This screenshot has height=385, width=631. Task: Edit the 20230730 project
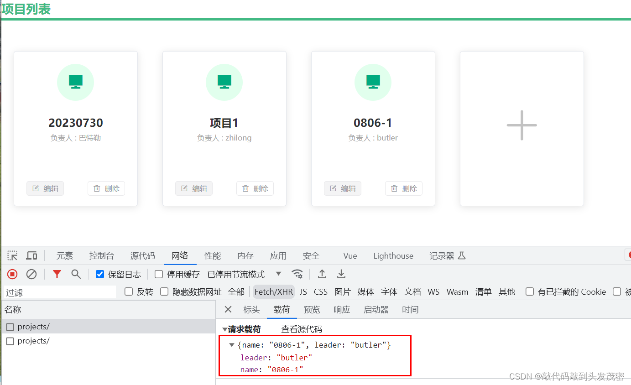click(45, 188)
